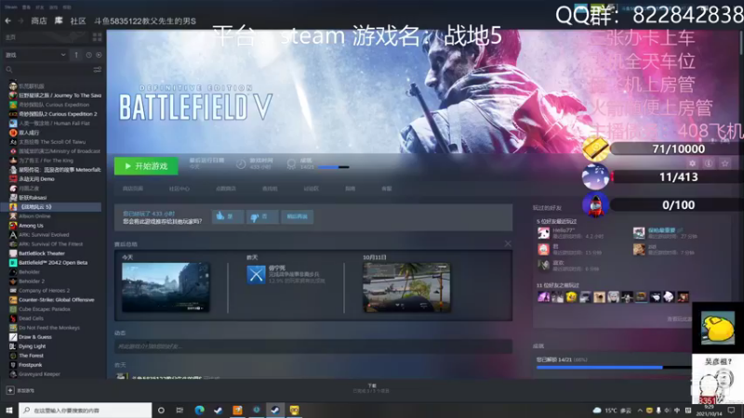Viewport: 744px width, 418px height.
Task: Open today's Battlefield screenshot thumbnail
Action: tap(166, 287)
